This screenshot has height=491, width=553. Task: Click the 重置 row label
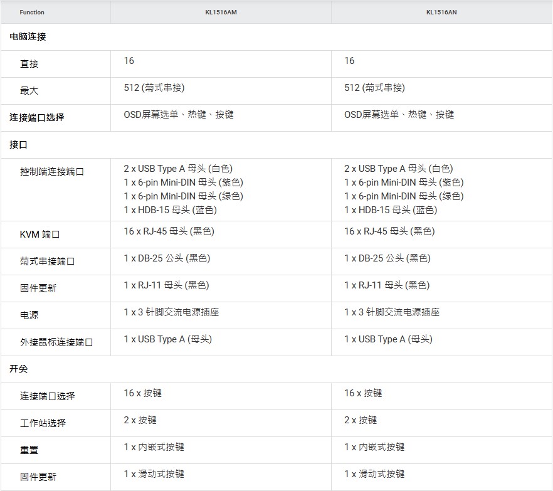29,450
